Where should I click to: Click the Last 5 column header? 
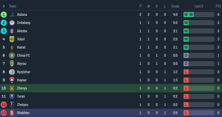[199, 6]
